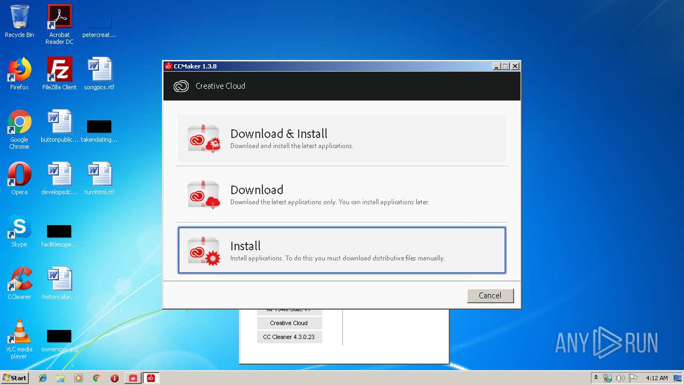Click the network tray icon
Image resolution: width=684 pixels, height=385 pixels.
608,378
